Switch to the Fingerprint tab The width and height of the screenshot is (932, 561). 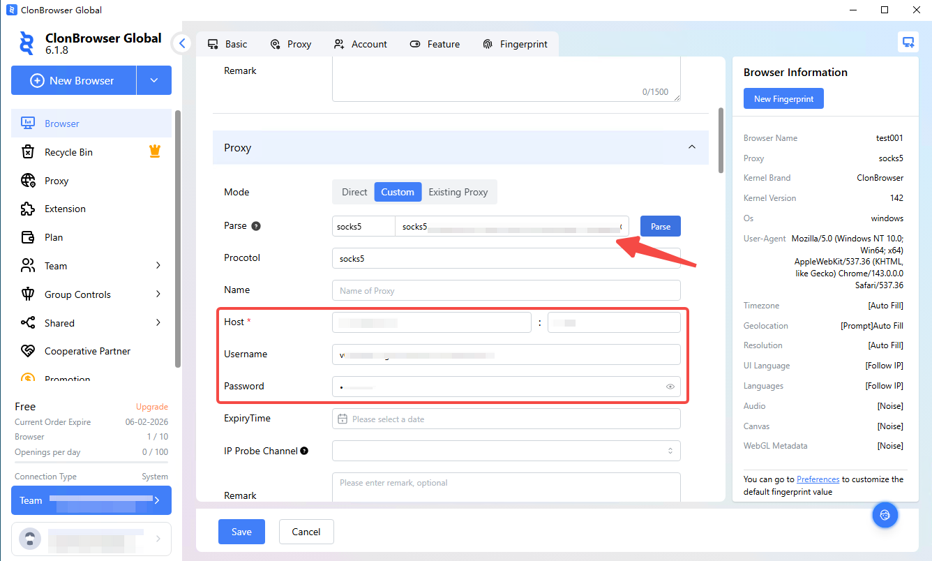(x=515, y=44)
